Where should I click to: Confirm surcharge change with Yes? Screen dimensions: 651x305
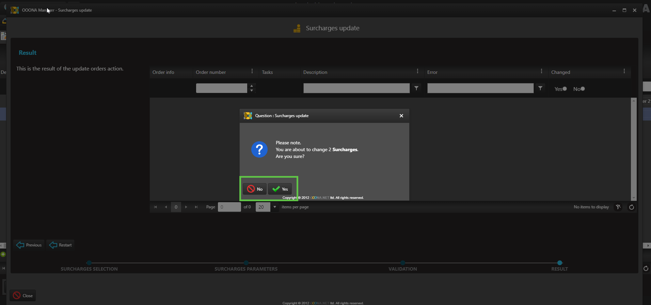pyautogui.click(x=280, y=189)
